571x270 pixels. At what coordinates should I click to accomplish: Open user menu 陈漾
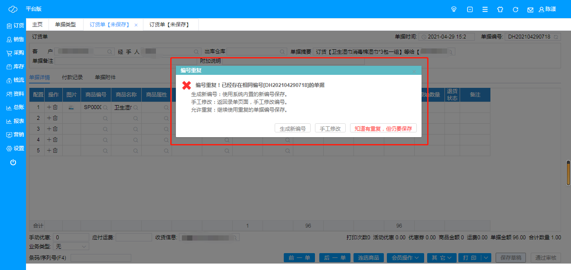547,9
